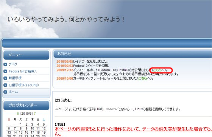Open 旧掲示板(ReadOnly) link
212x137 pixels.
23,85
